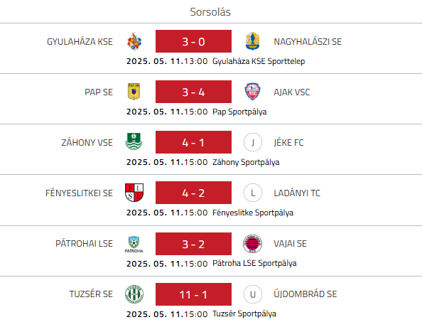Screen dimensions: 422x327
Task: Click the Tuzsér SE green striped crest
Action: 134,294
